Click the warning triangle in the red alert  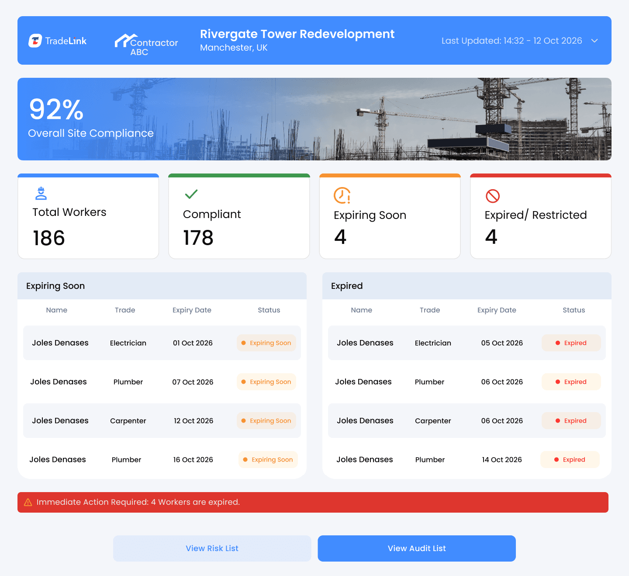click(x=28, y=502)
